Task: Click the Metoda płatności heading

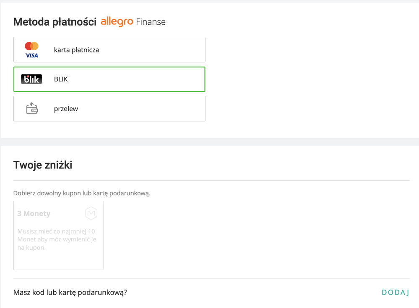Action: tap(55, 22)
